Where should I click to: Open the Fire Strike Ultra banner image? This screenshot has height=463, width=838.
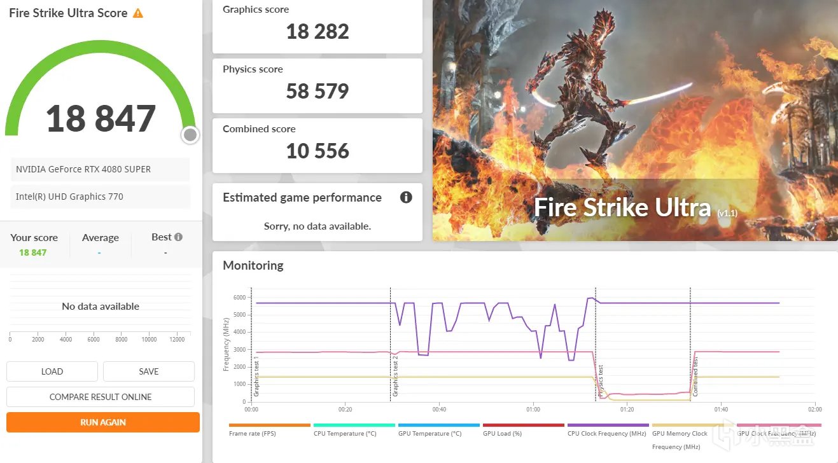coord(635,120)
